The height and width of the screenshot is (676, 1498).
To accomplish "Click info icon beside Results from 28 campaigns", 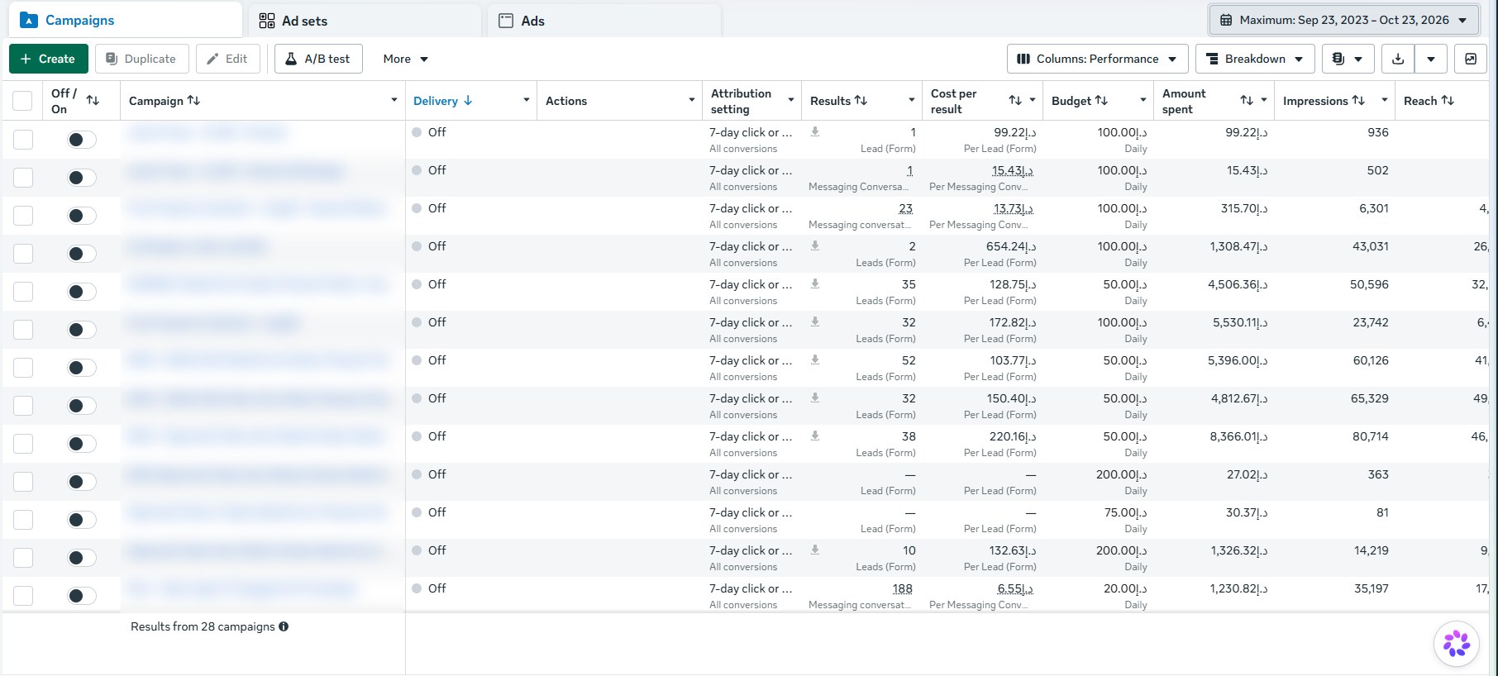I will 284,626.
